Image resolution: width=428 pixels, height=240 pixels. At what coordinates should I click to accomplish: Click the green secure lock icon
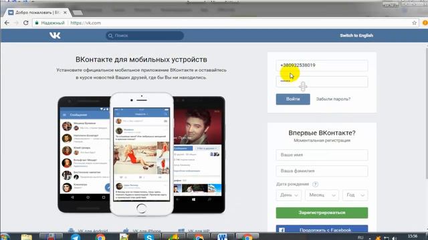tap(37, 23)
